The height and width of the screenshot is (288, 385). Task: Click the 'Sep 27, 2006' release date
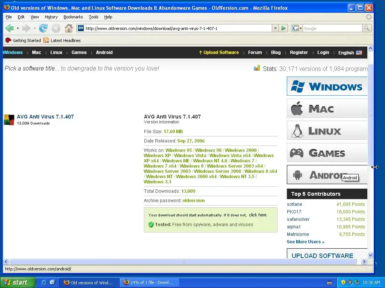(x=191, y=141)
